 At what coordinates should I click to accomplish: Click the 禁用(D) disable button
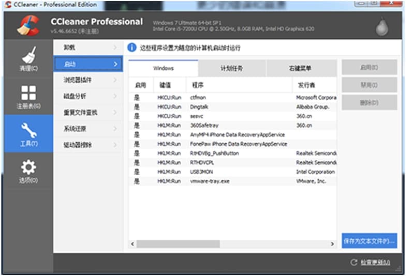(370, 85)
